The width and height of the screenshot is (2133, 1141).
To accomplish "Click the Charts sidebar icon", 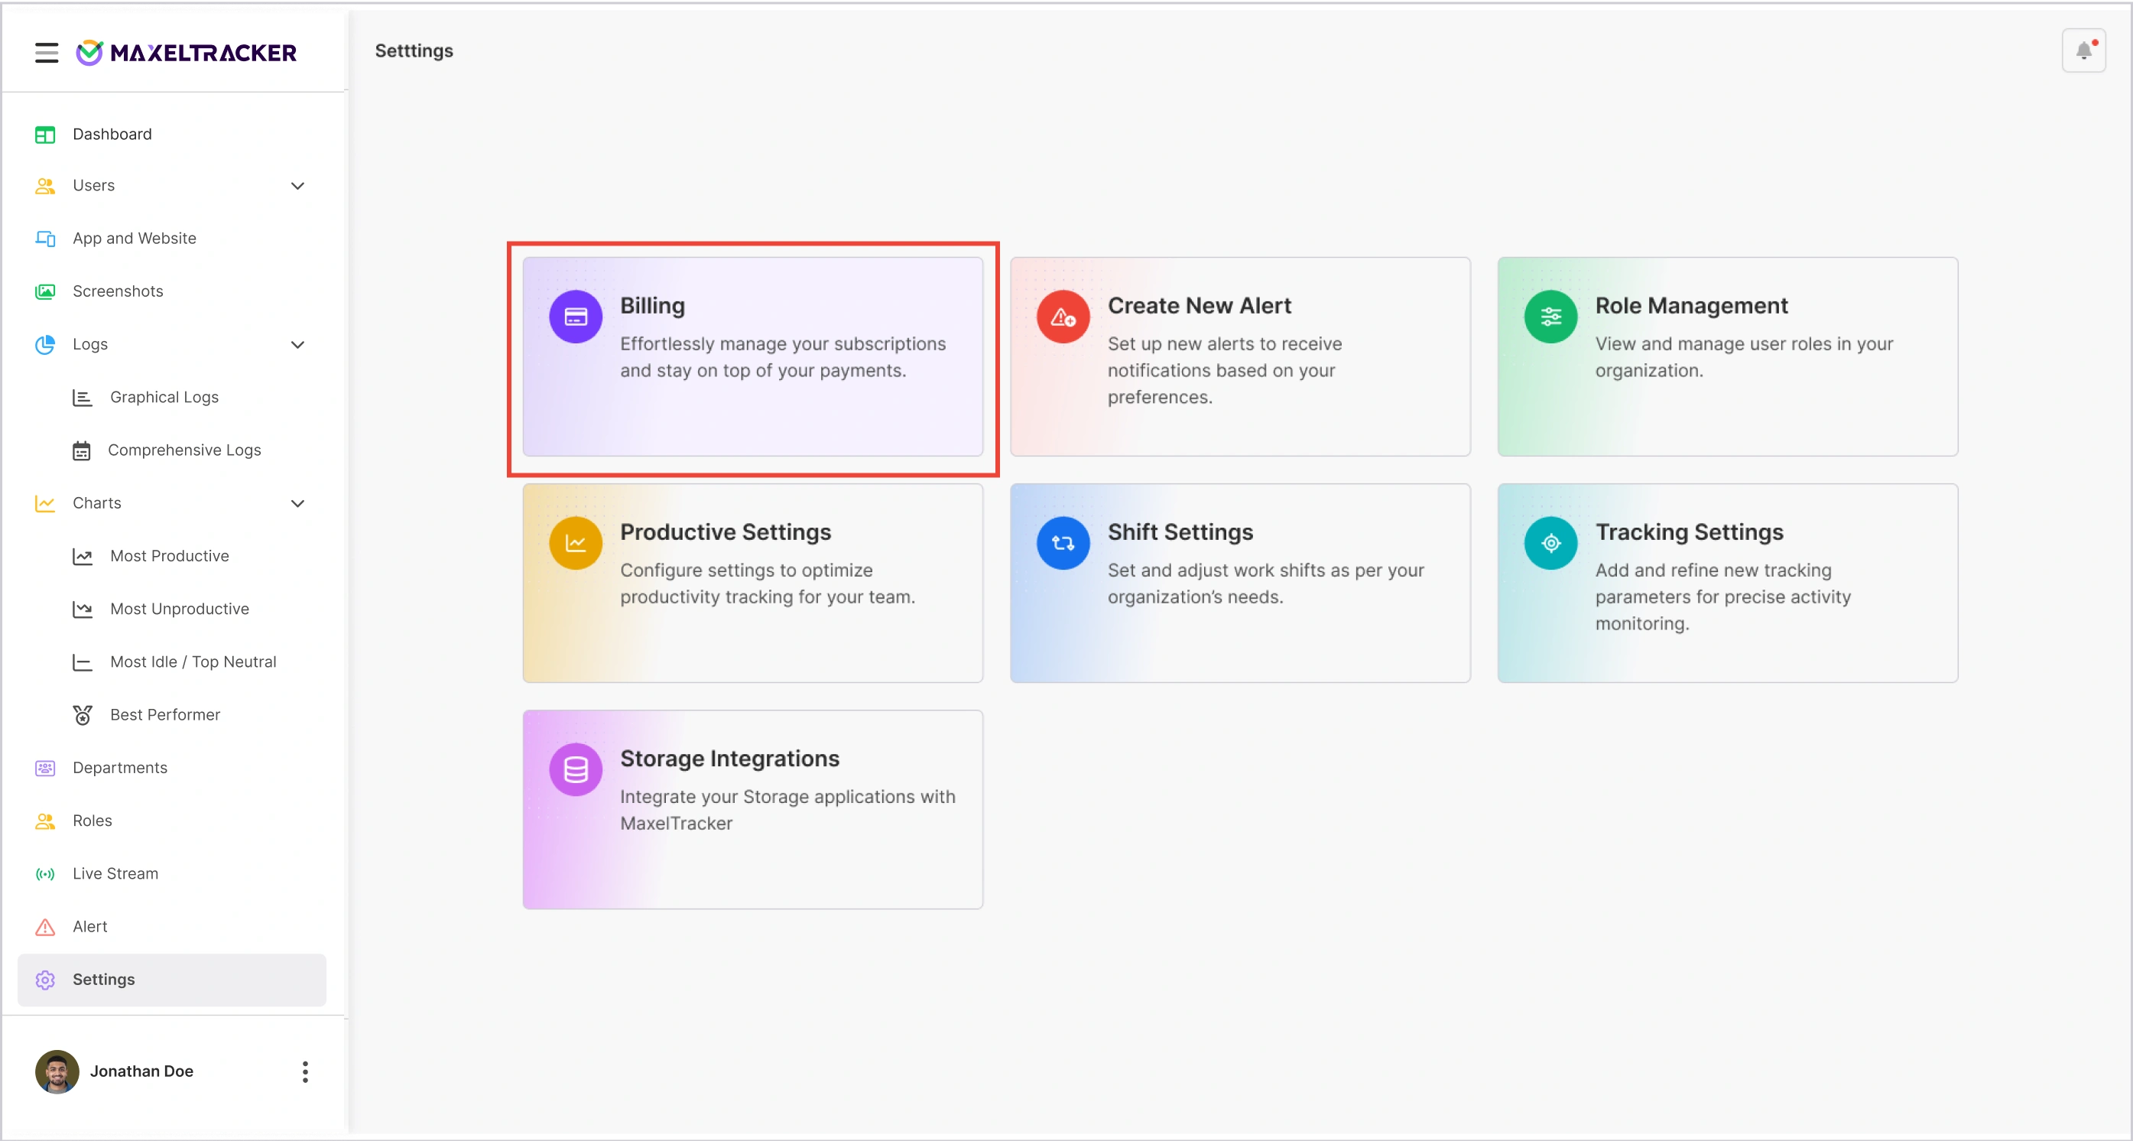I will (44, 503).
